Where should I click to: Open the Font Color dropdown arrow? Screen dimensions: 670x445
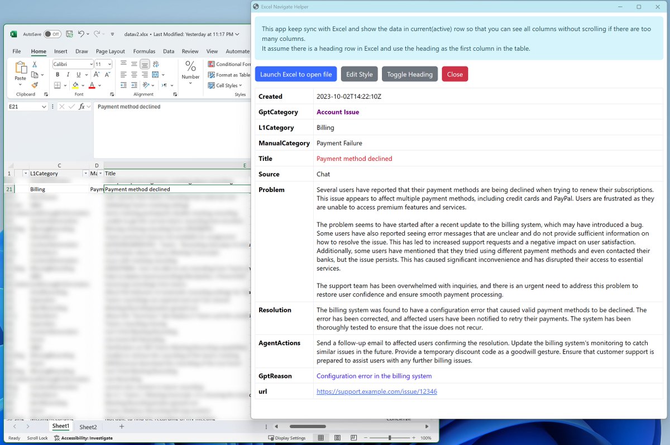[x=99, y=85]
